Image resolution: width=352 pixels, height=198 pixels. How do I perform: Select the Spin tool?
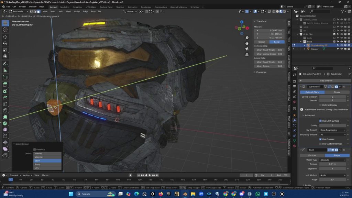[x=5, y=123]
